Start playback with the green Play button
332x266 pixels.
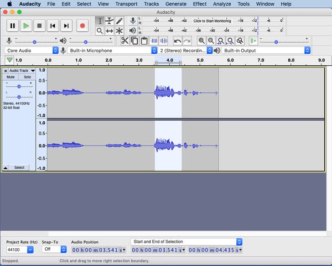coord(26,26)
